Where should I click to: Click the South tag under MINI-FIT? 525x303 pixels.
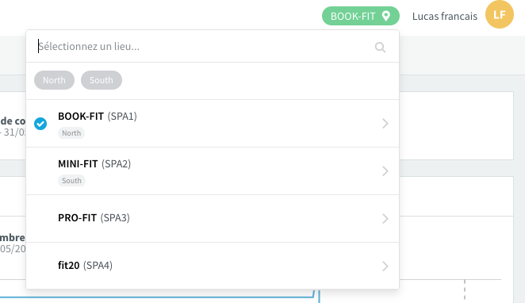[x=71, y=181]
